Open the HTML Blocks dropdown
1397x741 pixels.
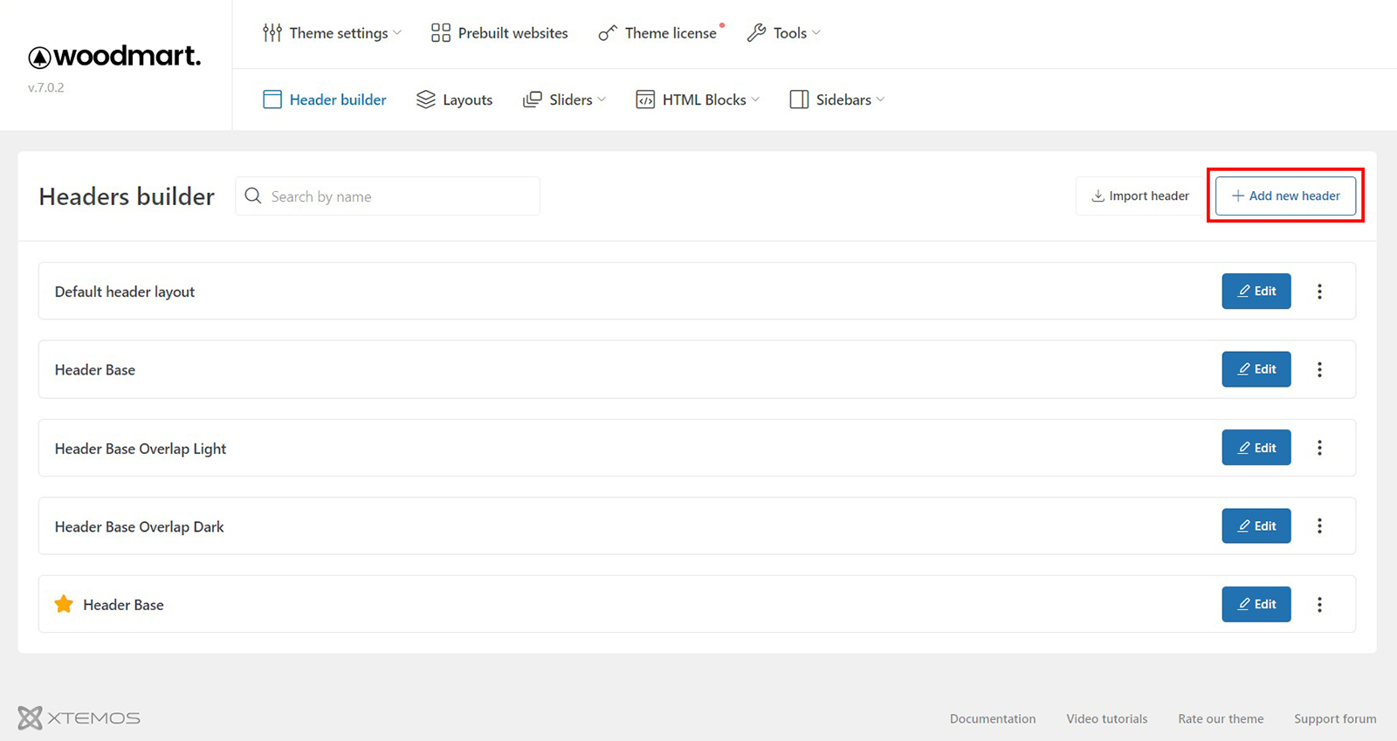pos(698,99)
